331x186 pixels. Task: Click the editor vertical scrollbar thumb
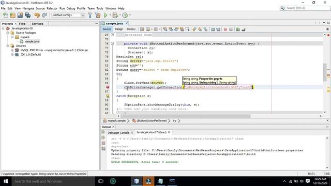[x=325, y=72]
